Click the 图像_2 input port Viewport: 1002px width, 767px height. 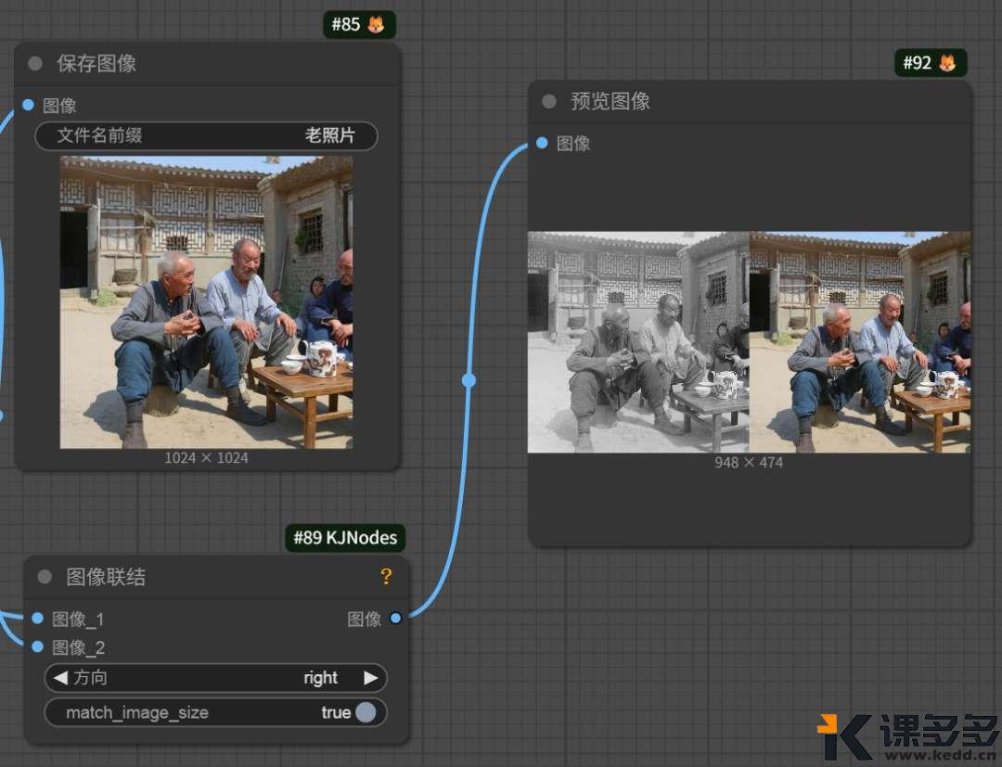[38, 647]
